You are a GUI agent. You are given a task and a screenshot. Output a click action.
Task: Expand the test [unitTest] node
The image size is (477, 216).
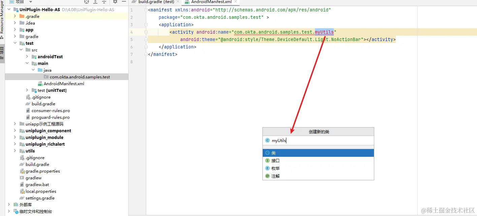27,90
